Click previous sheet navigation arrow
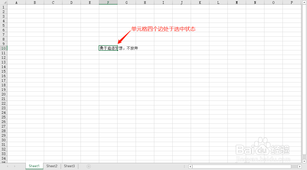 [x=7, y=166]
